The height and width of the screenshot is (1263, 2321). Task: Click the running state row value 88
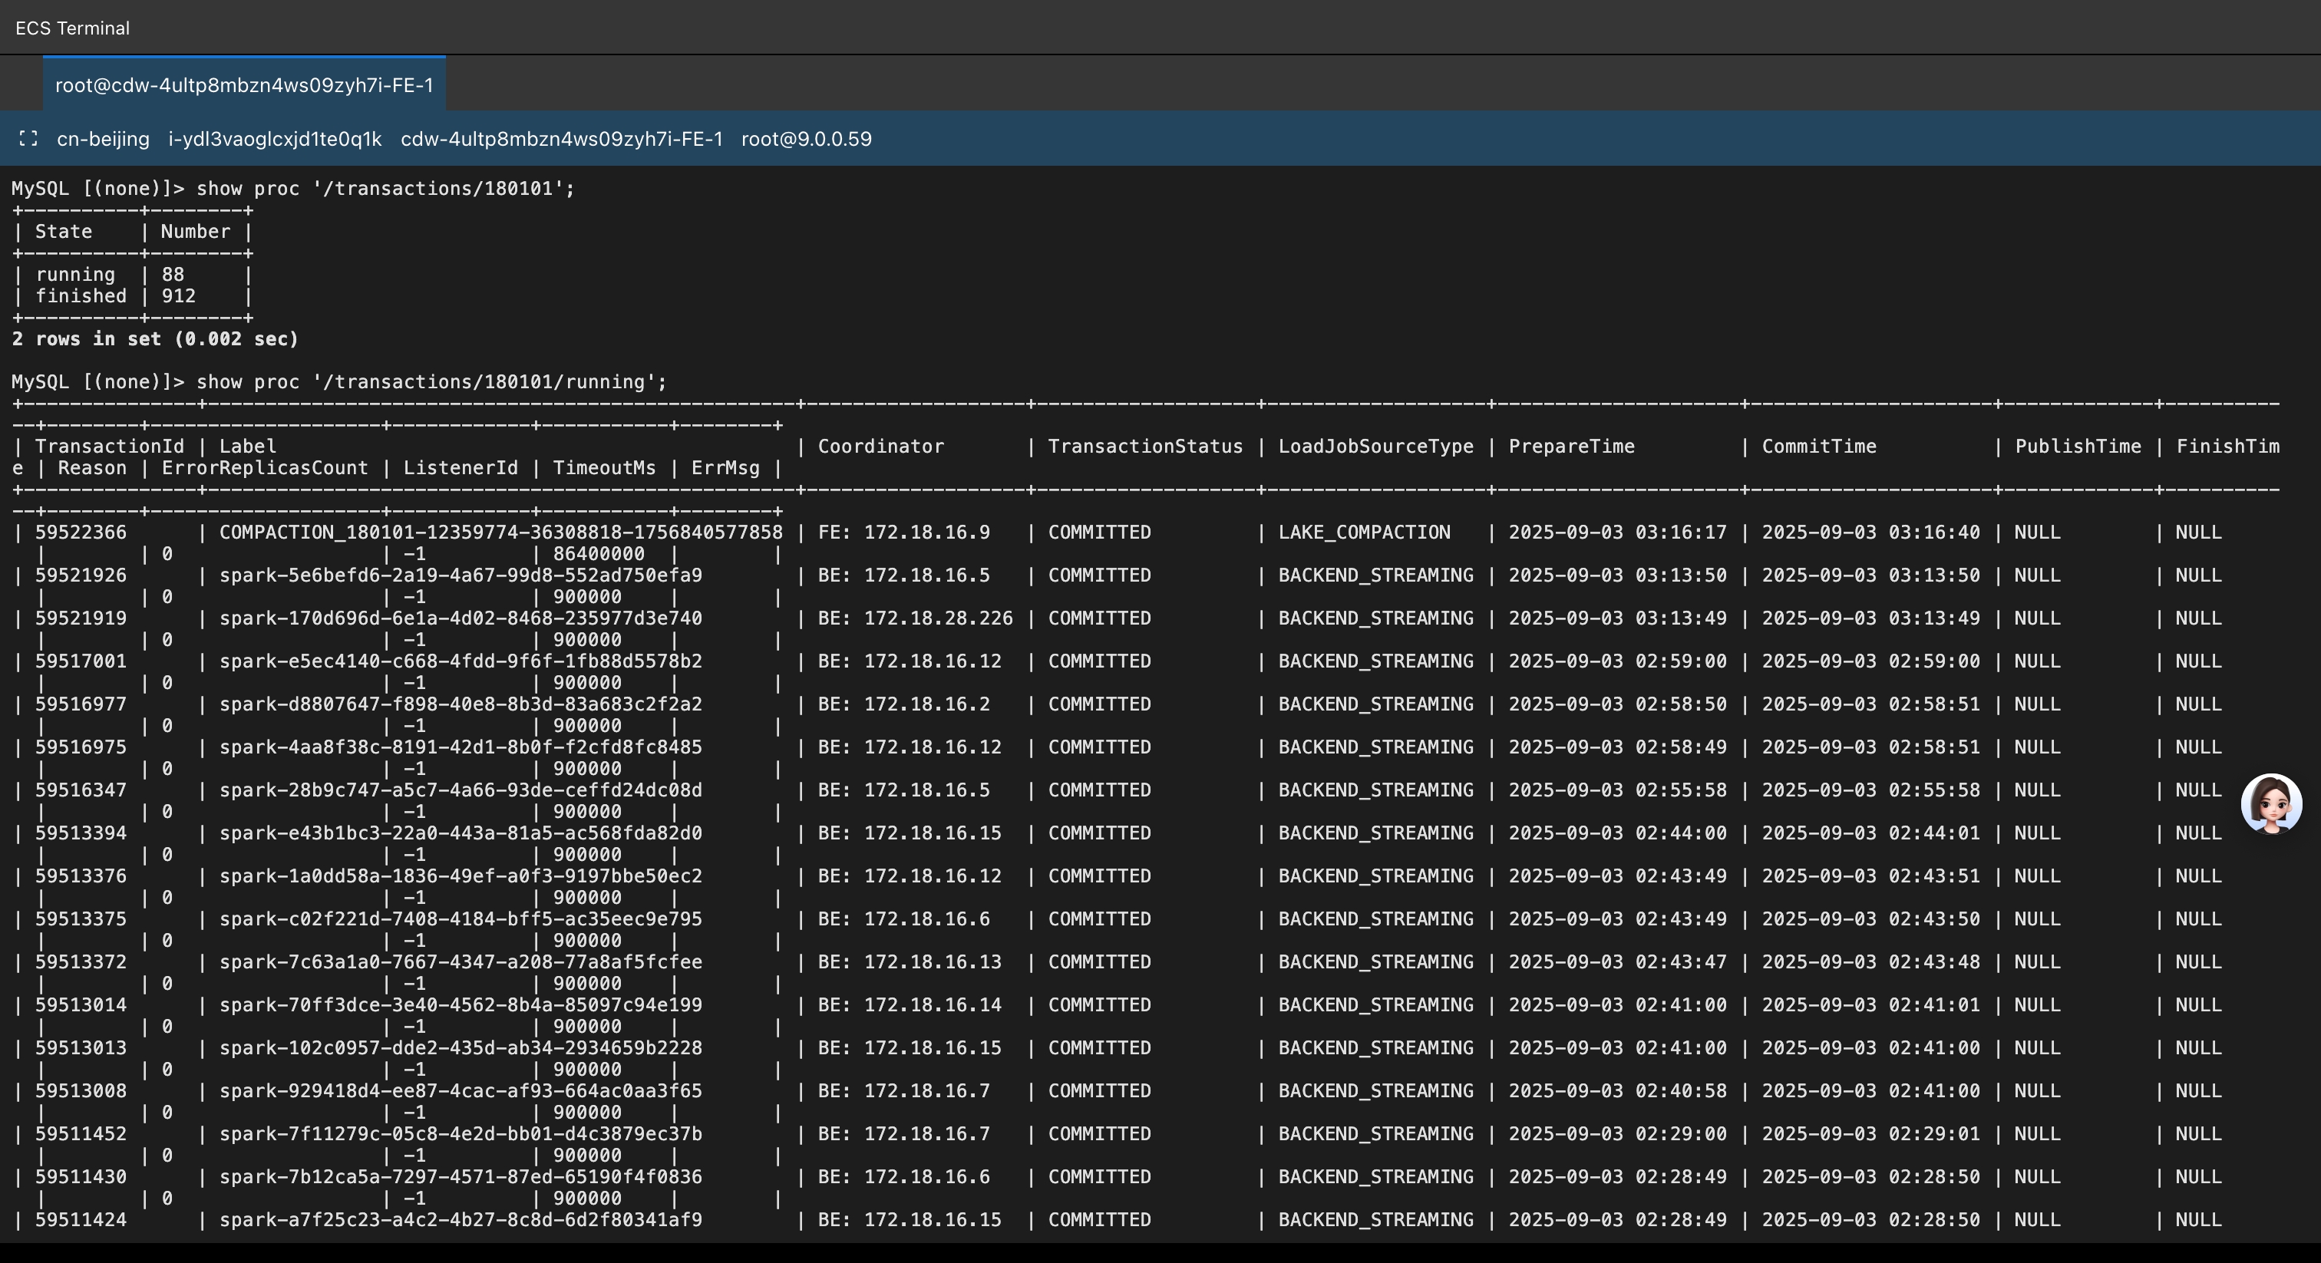click(x=173, y=275)
